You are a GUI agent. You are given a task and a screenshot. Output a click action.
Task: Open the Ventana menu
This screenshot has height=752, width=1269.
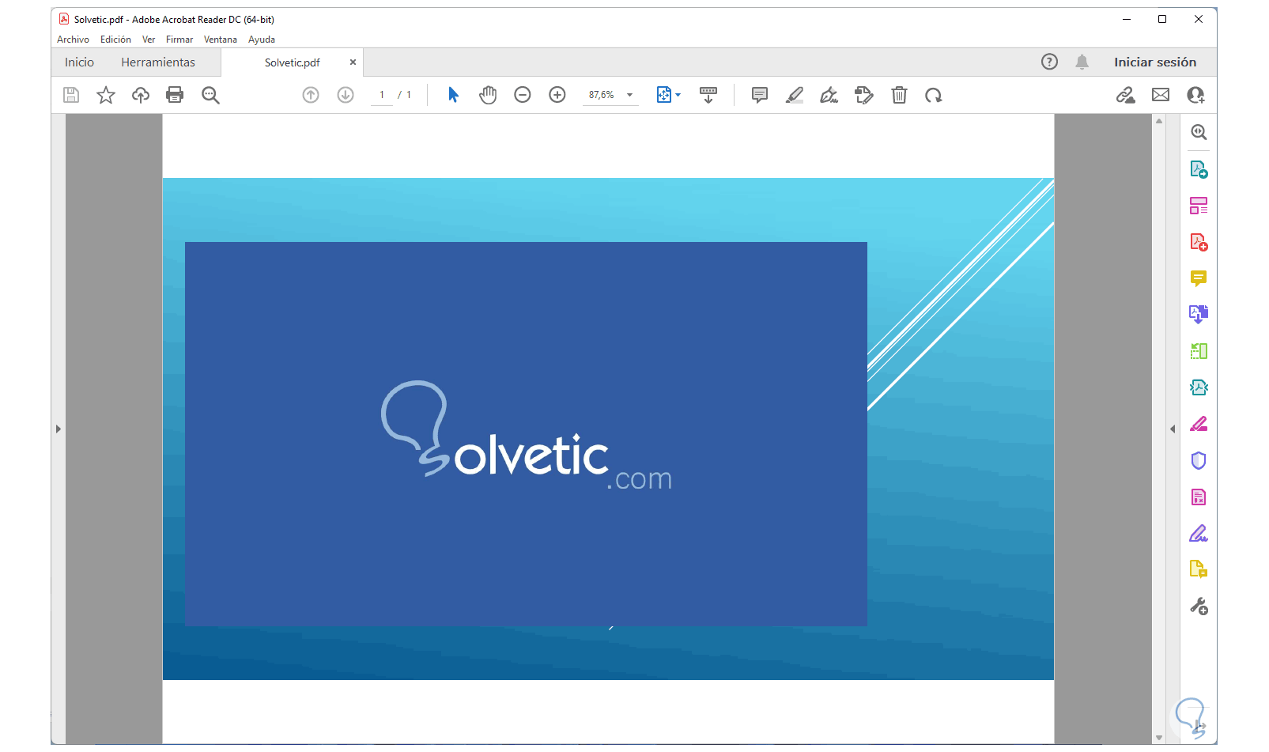[x=221, y=40]
